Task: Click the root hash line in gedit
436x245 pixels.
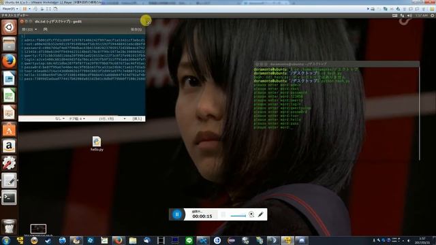Action: click(x=84, y=44)
